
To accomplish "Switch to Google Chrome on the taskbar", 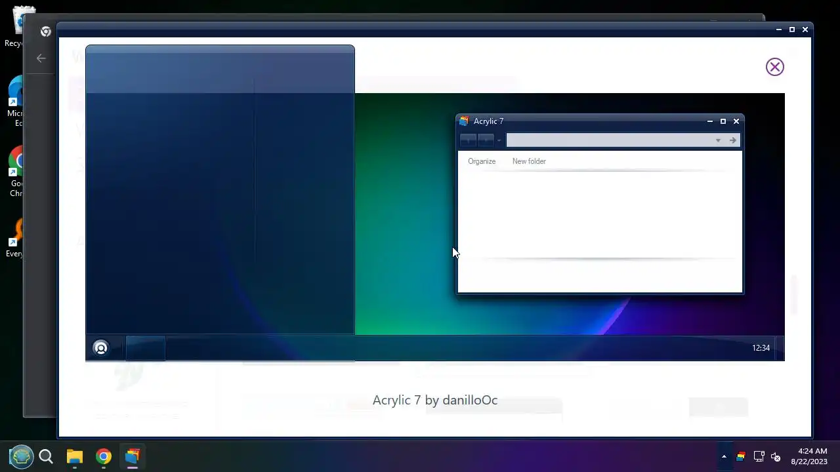I will [104, 456].
